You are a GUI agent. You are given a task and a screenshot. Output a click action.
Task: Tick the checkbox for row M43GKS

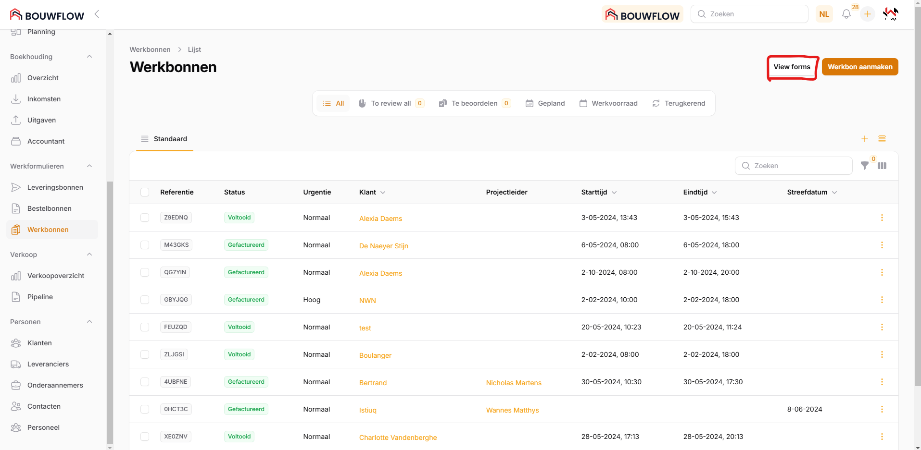(145, 245)
